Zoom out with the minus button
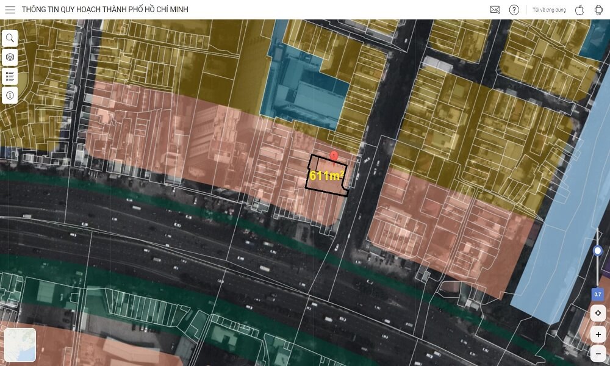 [x=598, y=353]
